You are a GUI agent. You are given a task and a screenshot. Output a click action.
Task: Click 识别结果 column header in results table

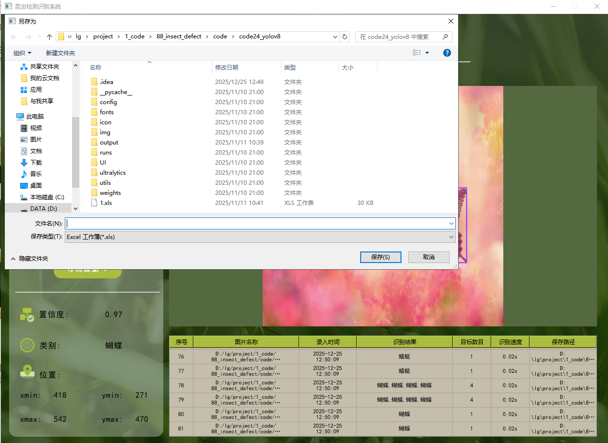tap(404, 342)
